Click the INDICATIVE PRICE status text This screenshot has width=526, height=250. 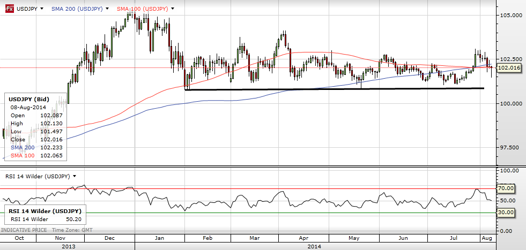click(x=25, y=230)
